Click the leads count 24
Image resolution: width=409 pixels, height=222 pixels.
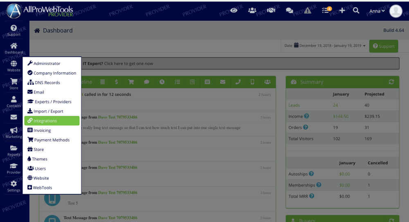point(335,105)
